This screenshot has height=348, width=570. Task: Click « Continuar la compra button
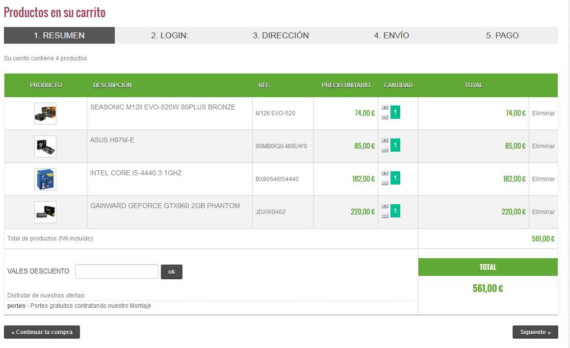pyautogui.click(x=42, y=332)
